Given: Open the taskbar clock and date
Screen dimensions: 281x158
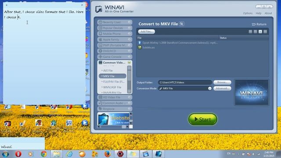Looking at the screenshot, I should [x=269, y=154].
